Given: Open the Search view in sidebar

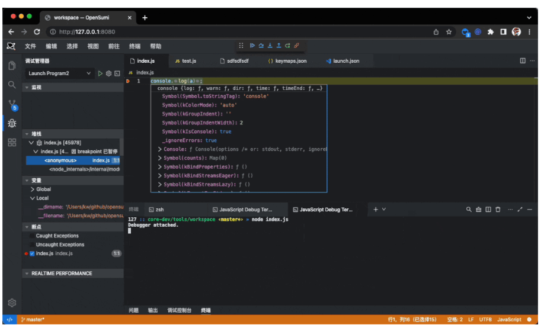Looking at the screenshot, I should pyautogui.click(x=12, y=85).
